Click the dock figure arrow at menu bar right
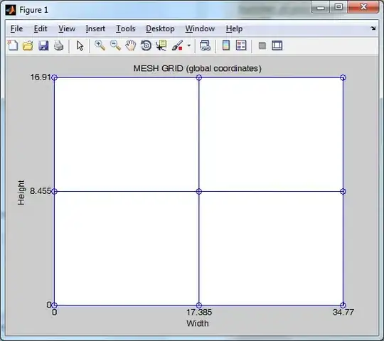Viewport: 384px width, 341px height. pos(373,28)
